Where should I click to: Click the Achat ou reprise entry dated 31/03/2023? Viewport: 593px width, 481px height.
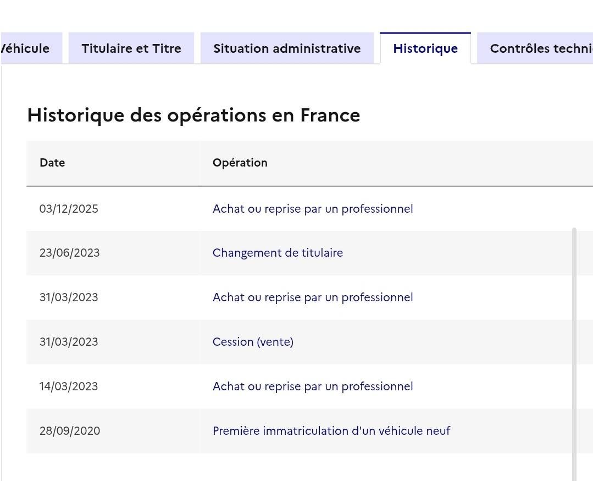coord(313,297)
